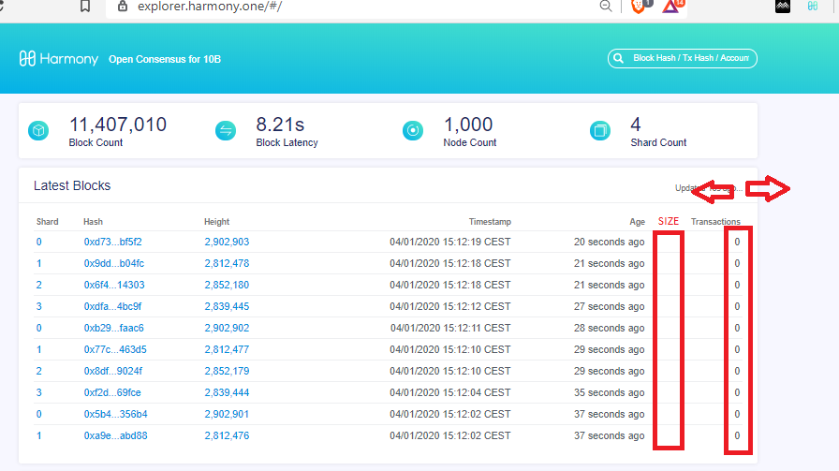Open block hash 0xf2d...69fce
839x471 pixels.
(112, 392)
